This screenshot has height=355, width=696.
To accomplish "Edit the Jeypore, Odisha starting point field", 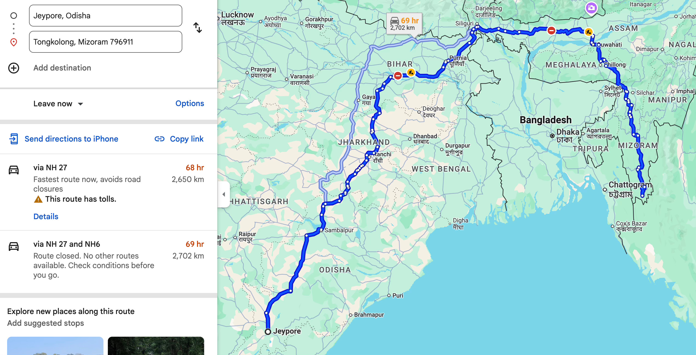I will (x=106, y=16).
